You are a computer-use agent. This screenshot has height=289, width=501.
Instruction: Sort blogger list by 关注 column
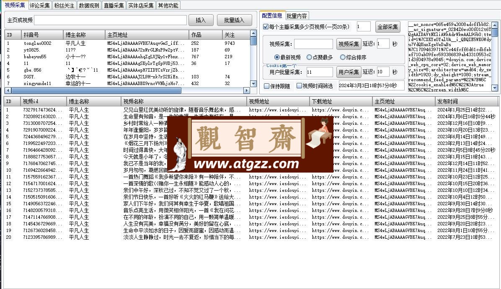pyautogui.click(x=236, y=35)
